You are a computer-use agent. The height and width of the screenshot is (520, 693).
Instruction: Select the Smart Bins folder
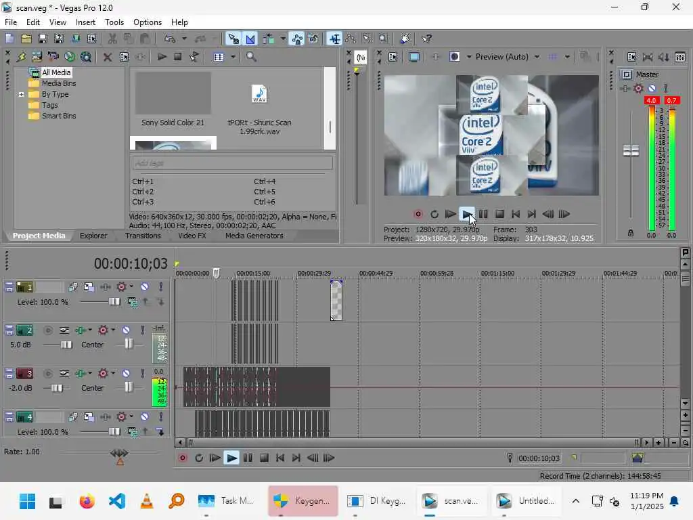tap(59, 116)
